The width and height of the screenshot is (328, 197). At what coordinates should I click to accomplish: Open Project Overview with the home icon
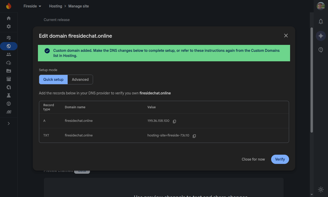pyautogui.click(x=8, y=18)
